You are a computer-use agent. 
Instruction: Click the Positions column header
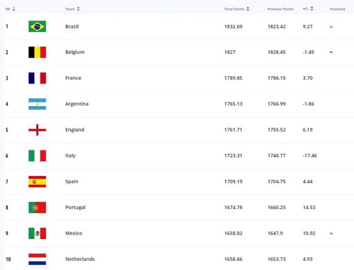point(337,9)
